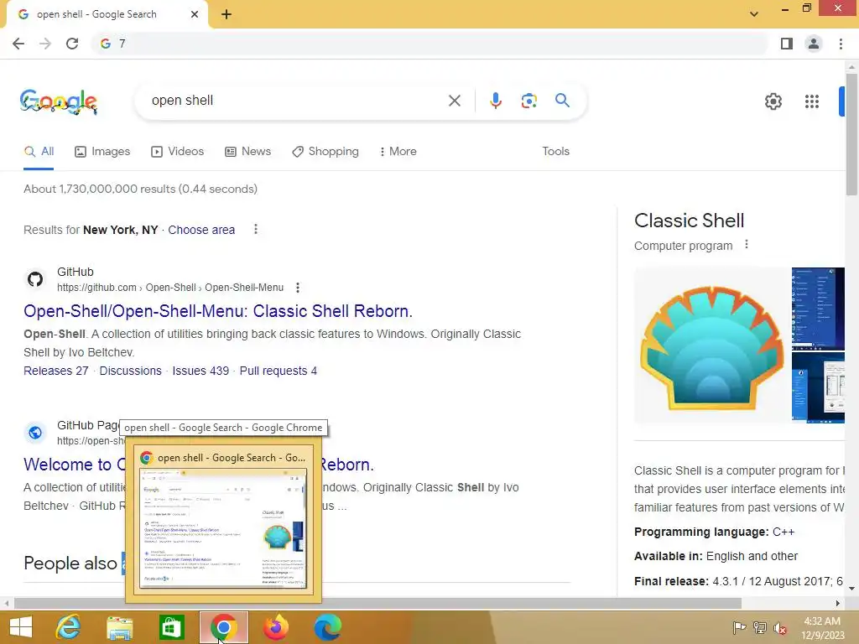859x644 pixels.
Task: Open the tab search chevron in title bar
Action: pyautogui.click(x=754, y=14)
